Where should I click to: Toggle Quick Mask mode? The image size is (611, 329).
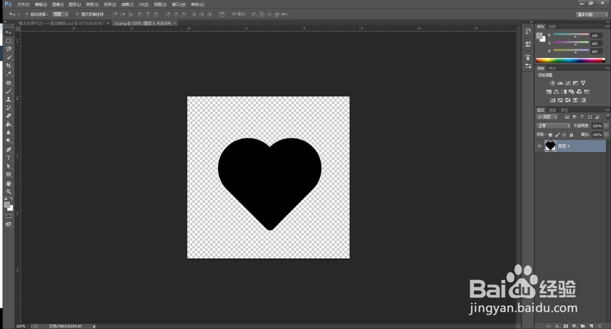pyautogui.click(x=9, y=215)
